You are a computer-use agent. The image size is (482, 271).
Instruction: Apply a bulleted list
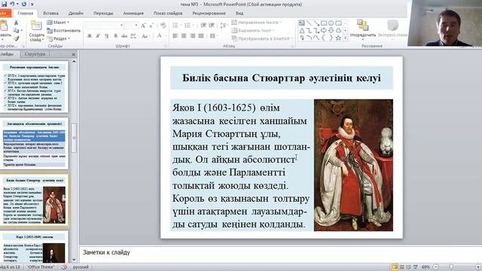click(176, 25)
